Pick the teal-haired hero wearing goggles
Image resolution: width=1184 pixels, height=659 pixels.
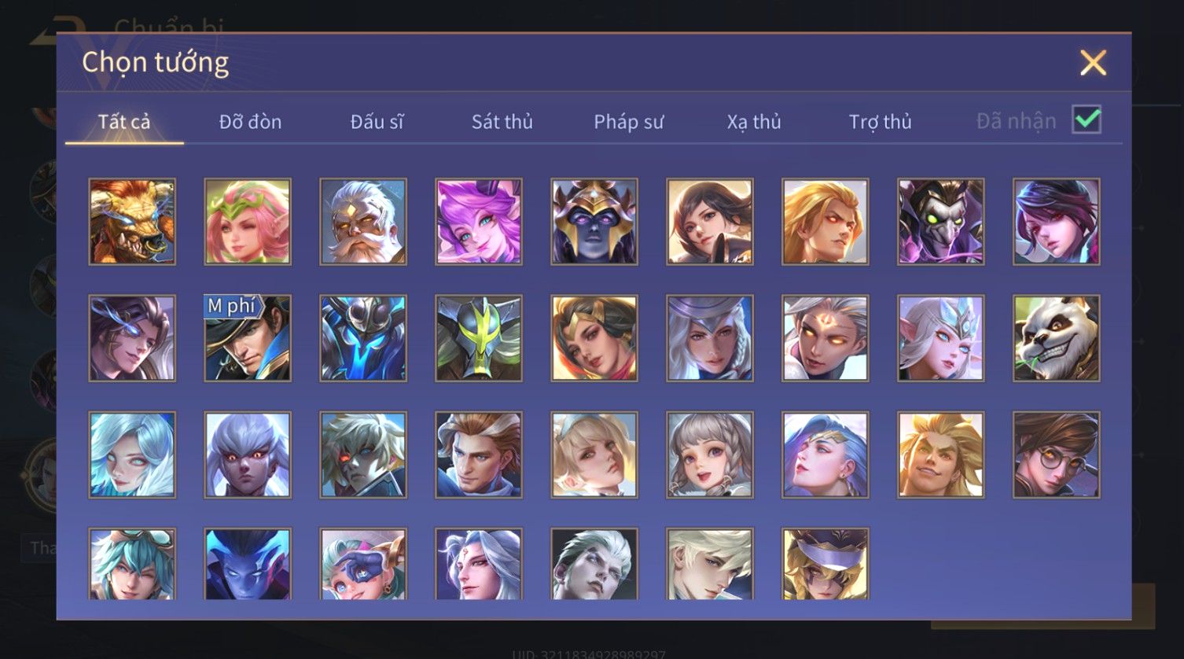132,563
